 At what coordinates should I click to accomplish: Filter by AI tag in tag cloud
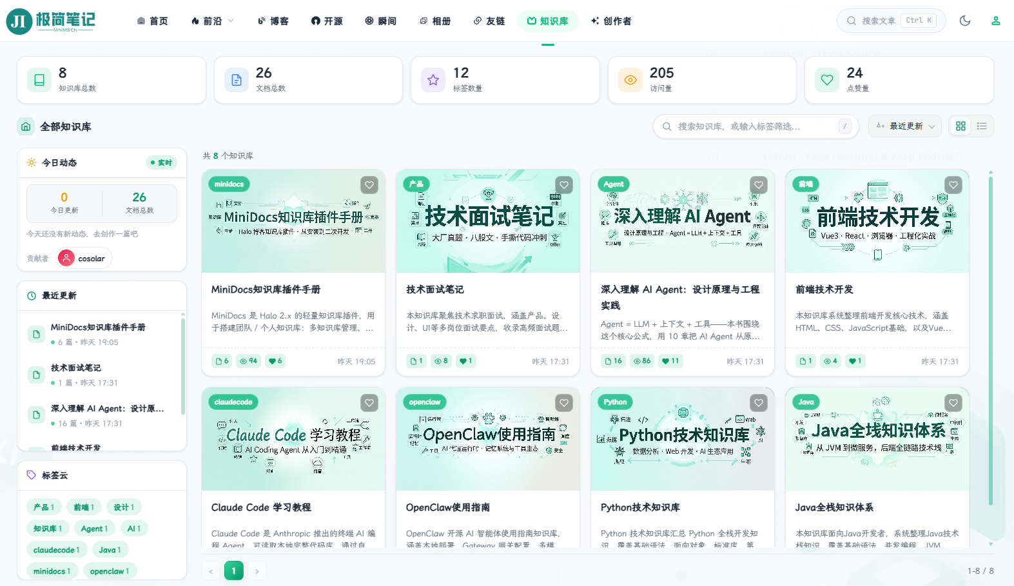pos(133,529)
